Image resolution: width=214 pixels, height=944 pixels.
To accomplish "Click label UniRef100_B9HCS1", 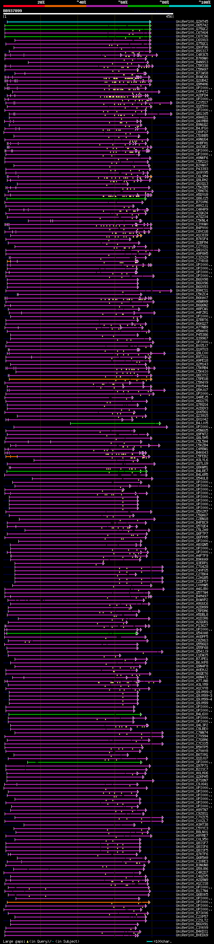I will click(x=192, y=291).
